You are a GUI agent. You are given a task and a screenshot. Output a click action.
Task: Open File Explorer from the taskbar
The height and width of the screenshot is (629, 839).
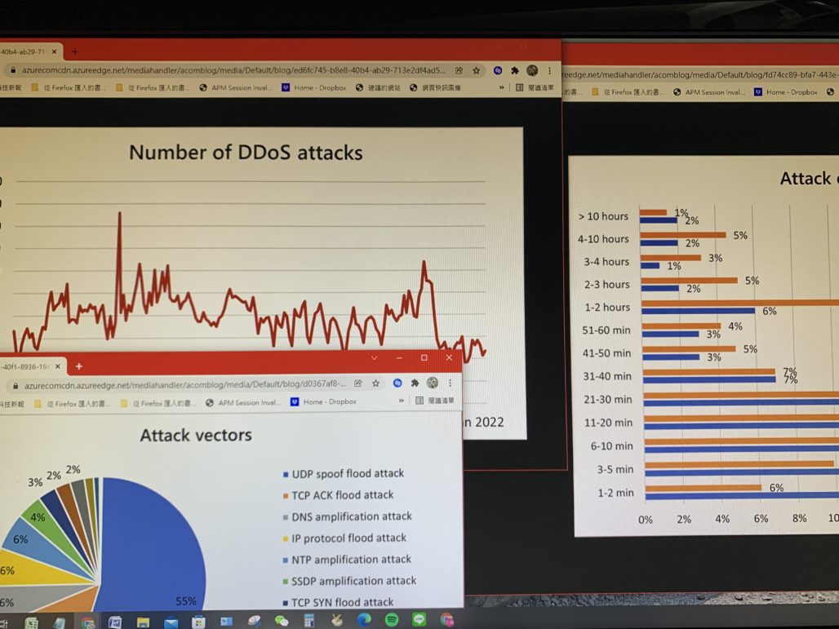[x=142, y=618]
